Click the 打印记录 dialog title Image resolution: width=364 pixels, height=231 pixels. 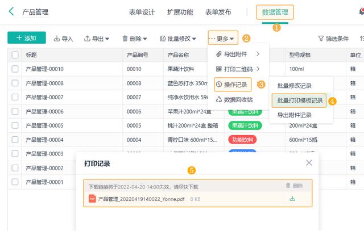(x=97, y=163)
